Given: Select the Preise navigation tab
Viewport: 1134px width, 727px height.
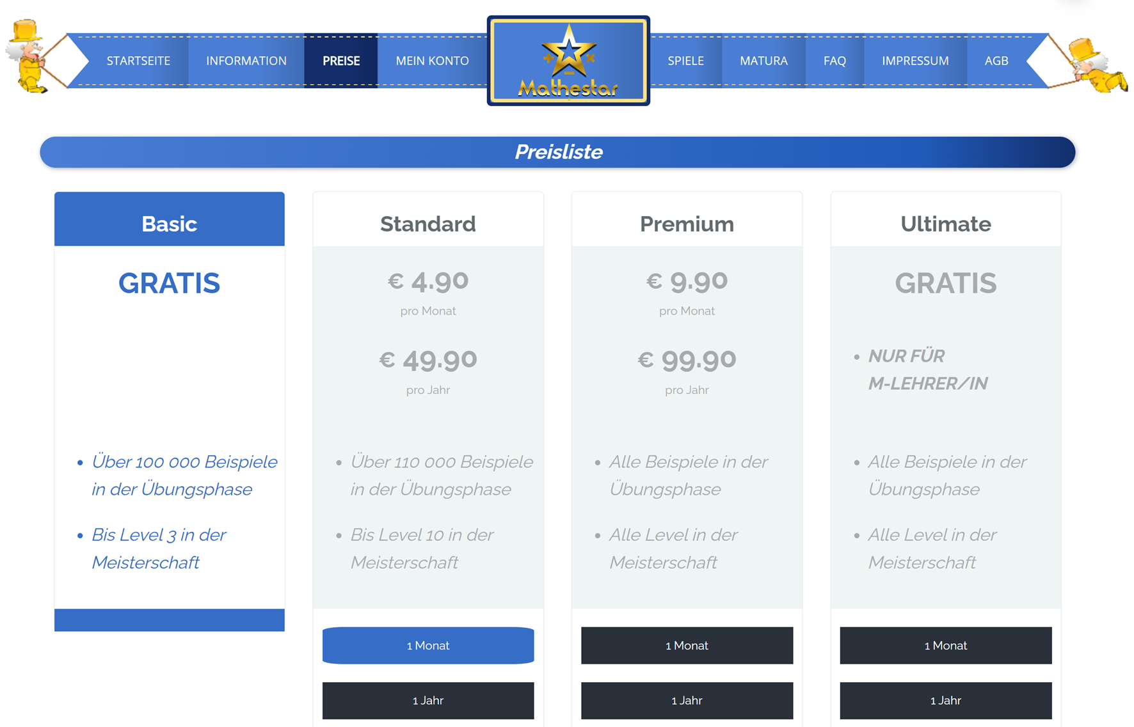Looking at the screenshot, I should pyautogui.click(x=341, y=61).
